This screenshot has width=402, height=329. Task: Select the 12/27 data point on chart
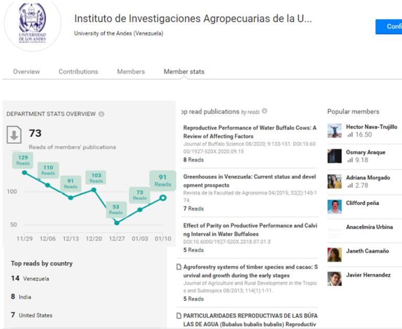pyautogui.click(x=117, y=223)
